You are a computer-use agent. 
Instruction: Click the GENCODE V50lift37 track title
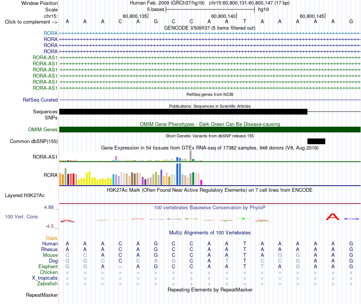(210, 28)
